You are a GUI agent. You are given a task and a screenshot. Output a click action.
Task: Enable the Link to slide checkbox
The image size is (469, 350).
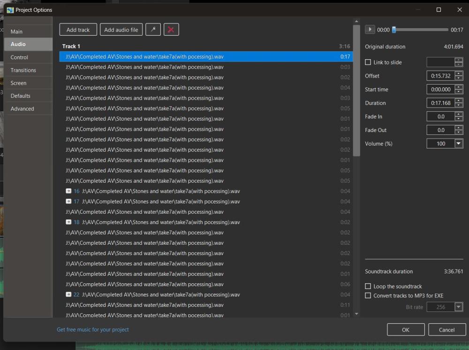click(368, 62)
